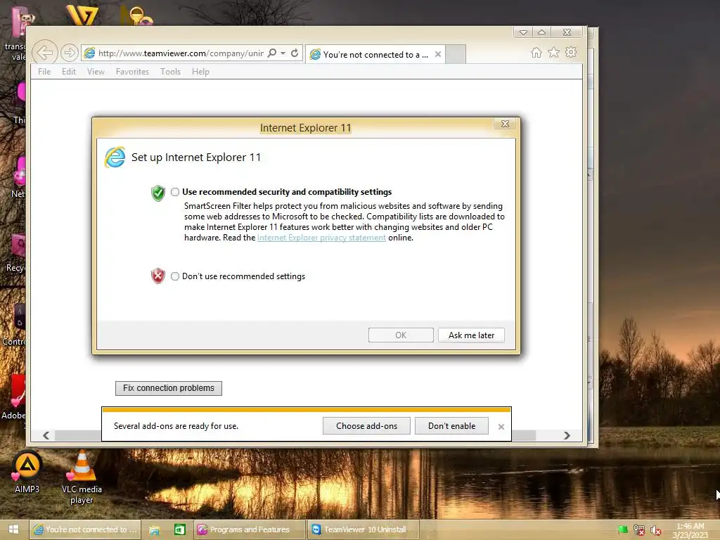Open the Tools gear icon
The image size is (720, 540).
[571, 52]
